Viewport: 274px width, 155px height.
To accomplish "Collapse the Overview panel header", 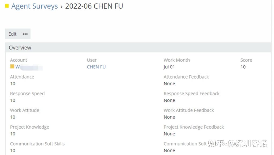I will 20,48.
